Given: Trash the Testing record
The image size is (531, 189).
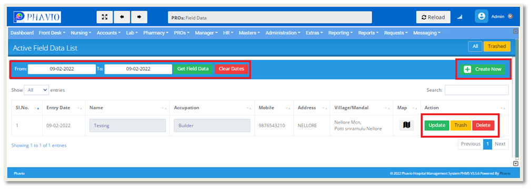Looking at the screenshot, I should pos(460,125).
